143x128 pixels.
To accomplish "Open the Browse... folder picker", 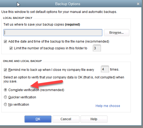I will (117, 33).
